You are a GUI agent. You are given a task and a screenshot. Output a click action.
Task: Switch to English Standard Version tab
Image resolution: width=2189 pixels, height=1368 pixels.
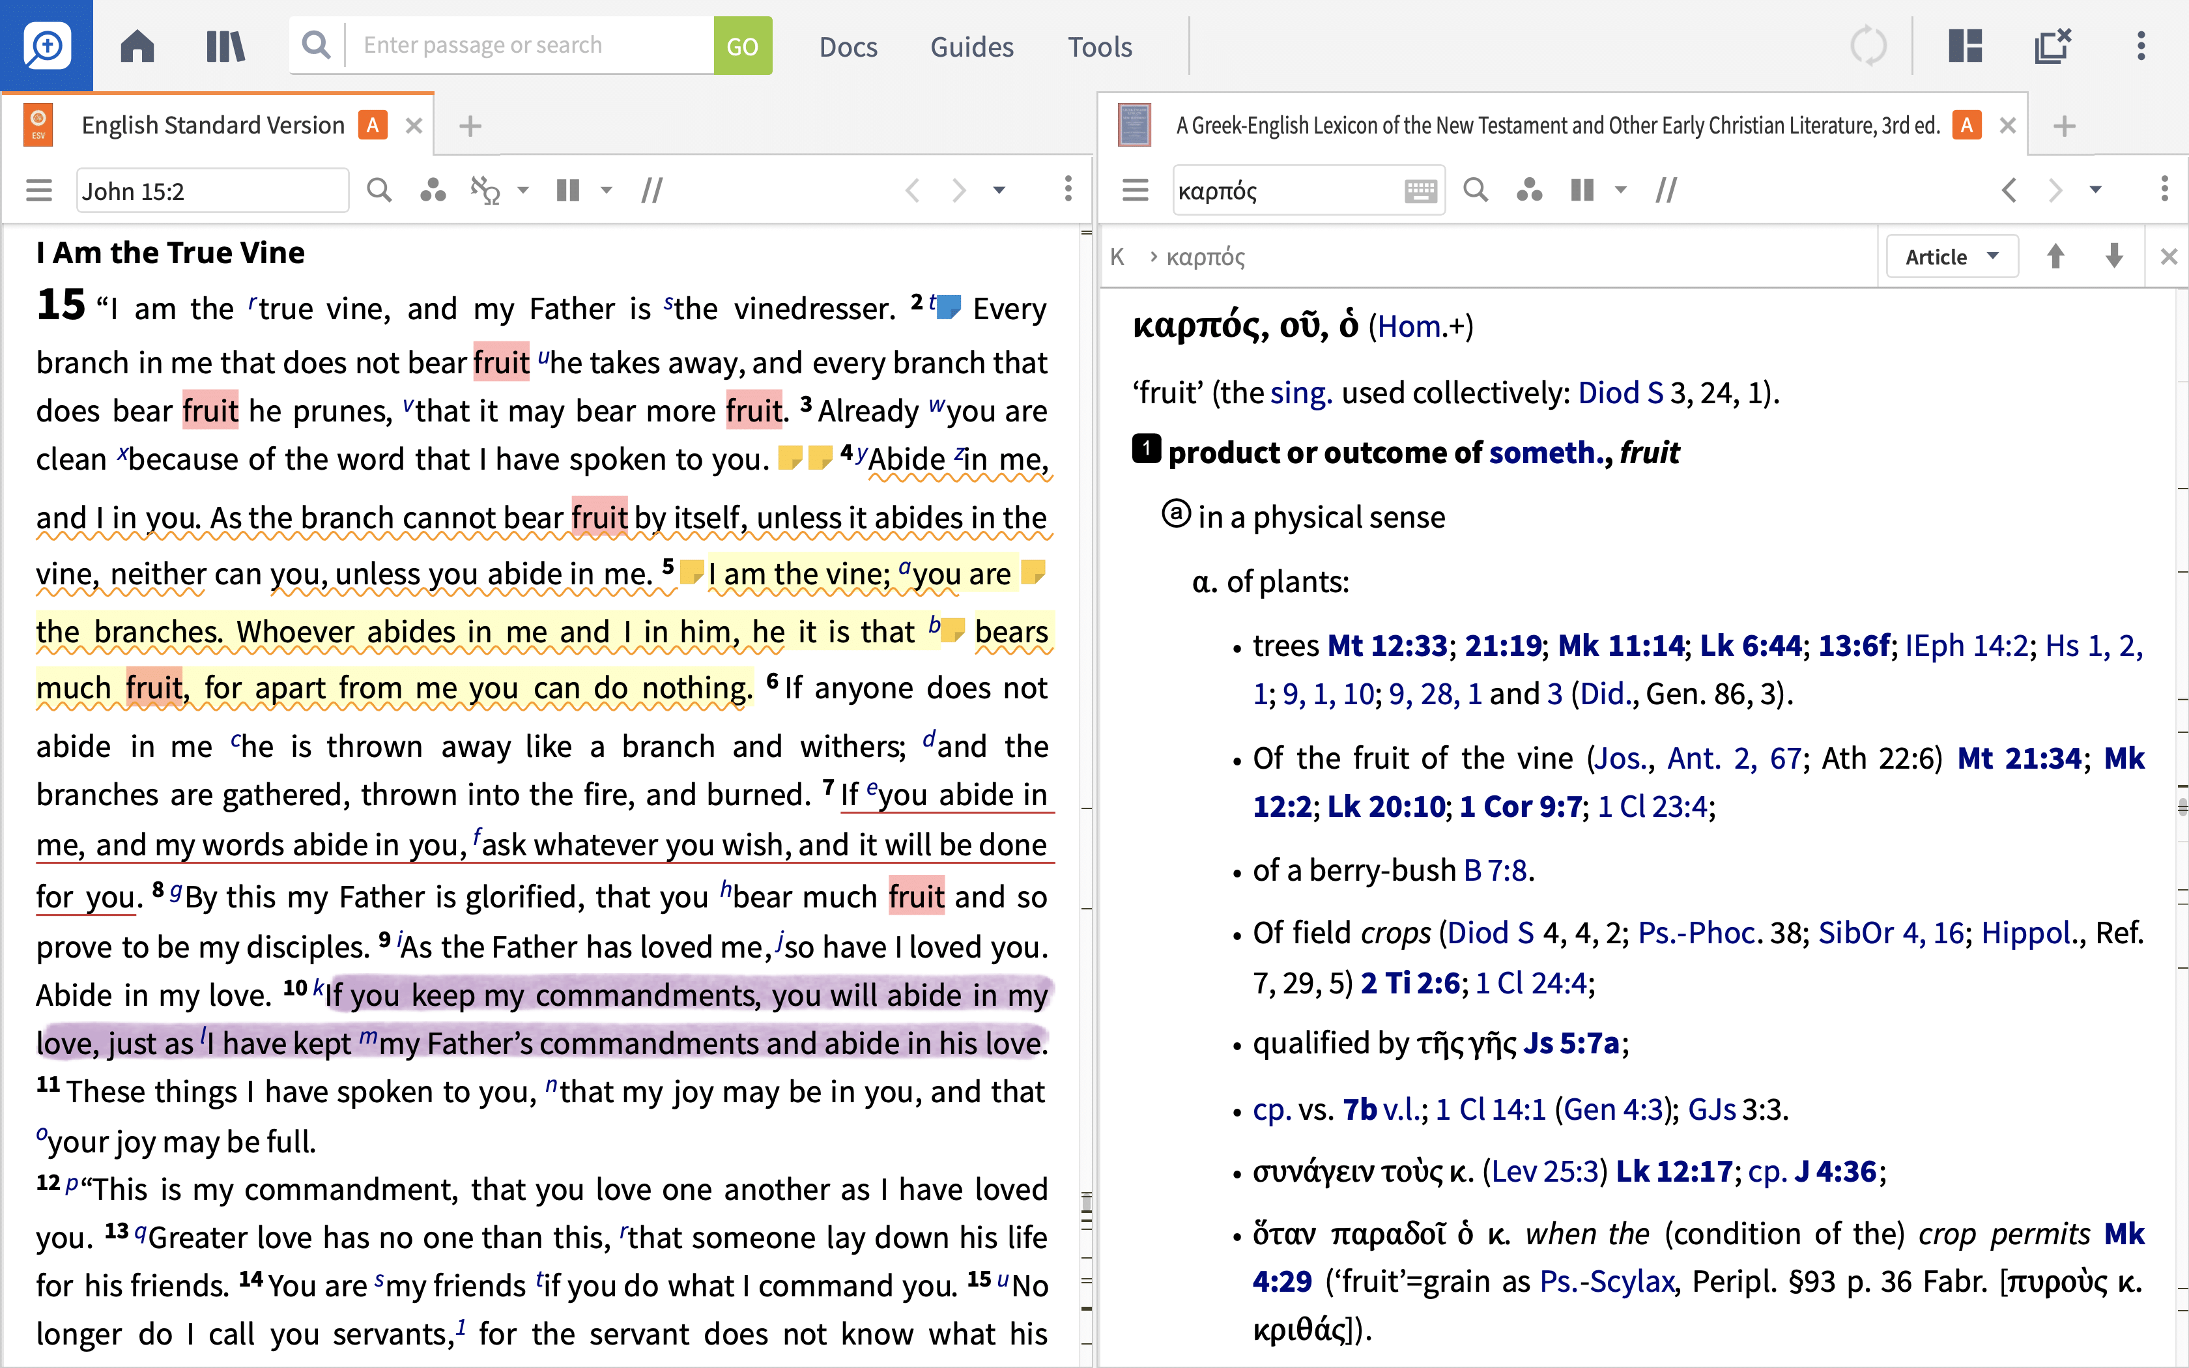[x=212, y=125]
